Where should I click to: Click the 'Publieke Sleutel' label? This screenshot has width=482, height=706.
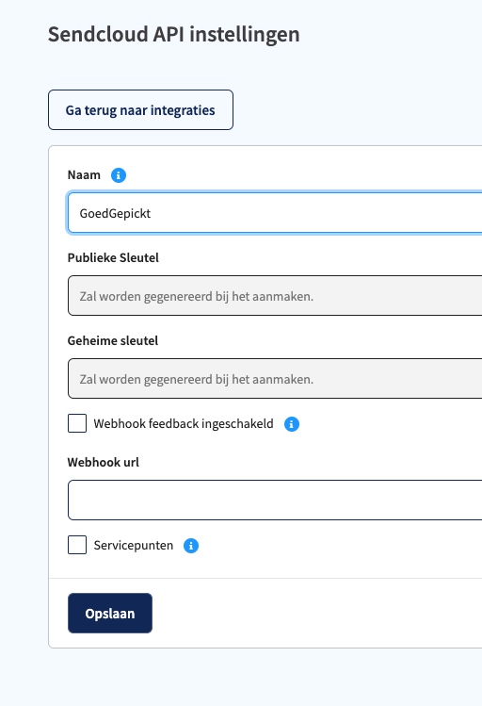pyautogui.click(x=113, y=257)
